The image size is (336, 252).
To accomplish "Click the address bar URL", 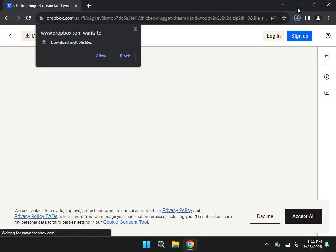I will click(x=157, y=18).
